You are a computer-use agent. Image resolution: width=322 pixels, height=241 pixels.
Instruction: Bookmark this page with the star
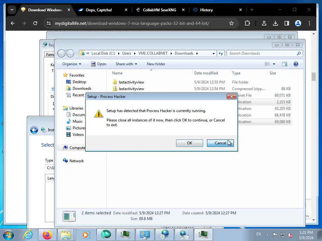pos(231,23)
